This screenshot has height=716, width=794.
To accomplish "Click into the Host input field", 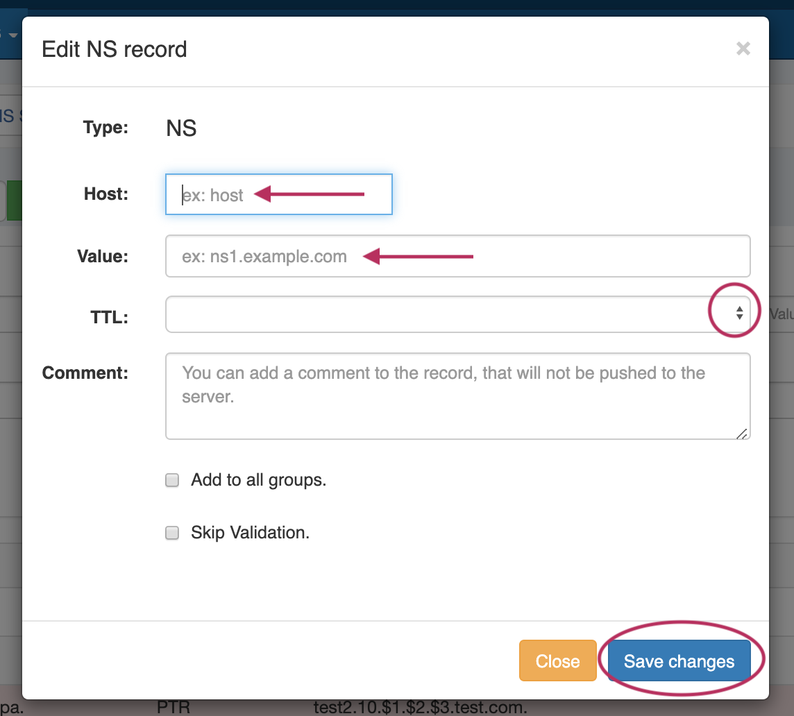I will pyautogui.click(x=278, y=194).
